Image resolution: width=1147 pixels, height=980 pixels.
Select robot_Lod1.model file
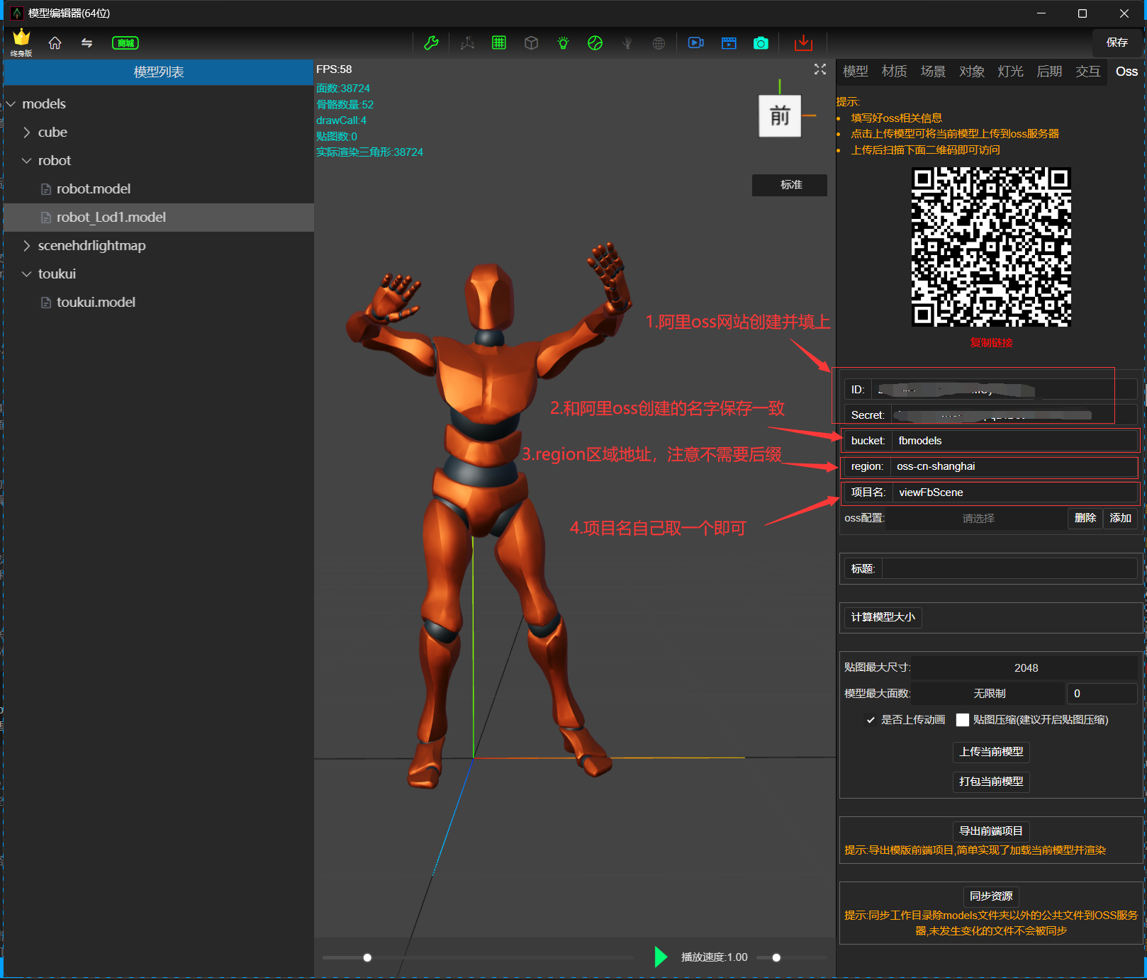pos(159,218)
